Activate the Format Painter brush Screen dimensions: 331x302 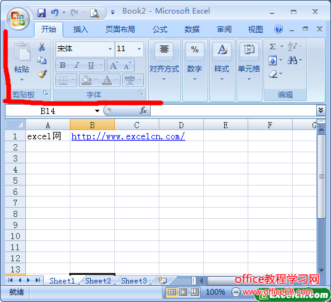point(42,74)
